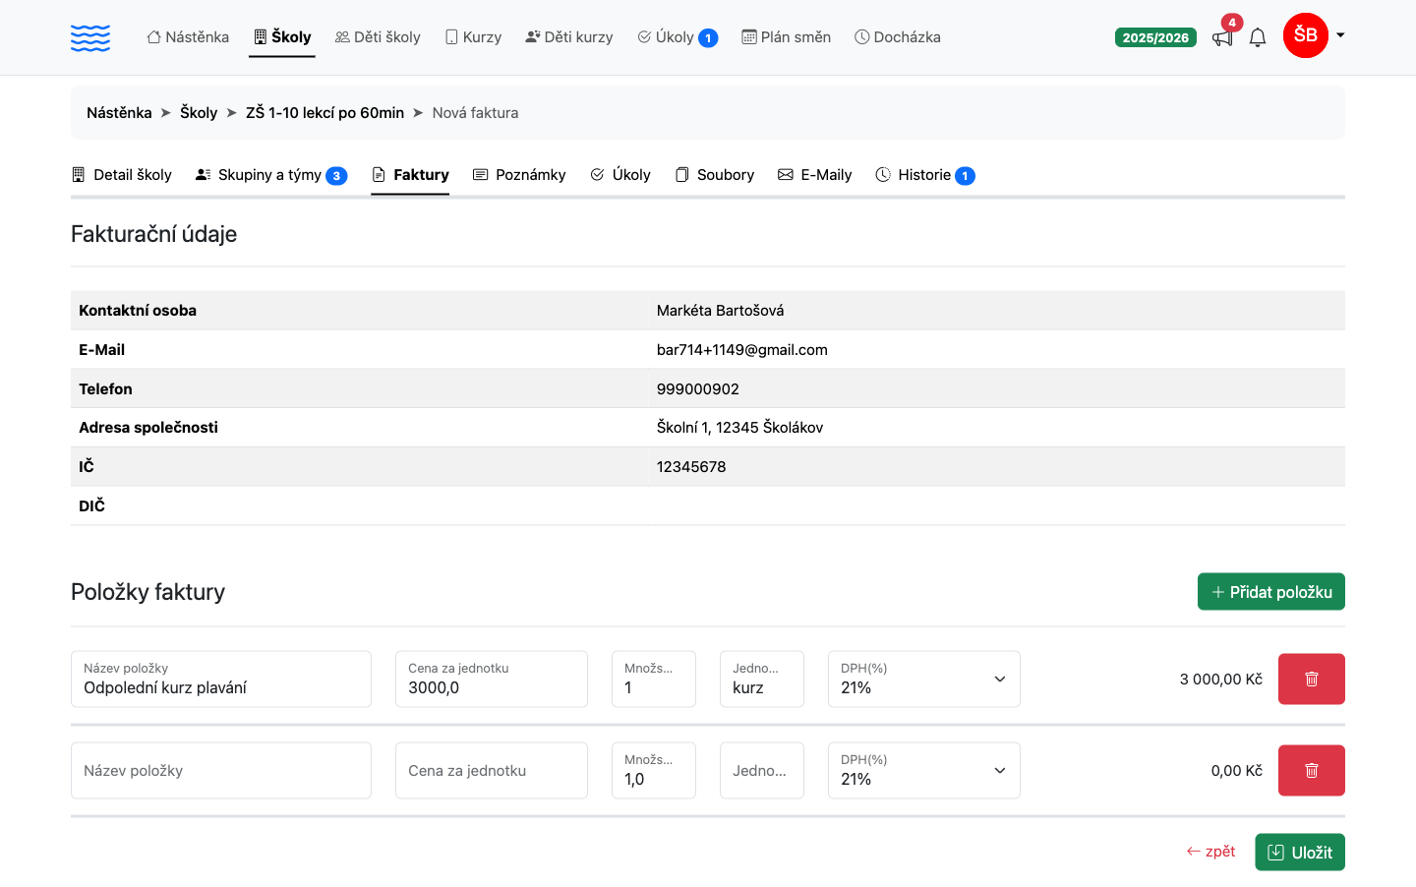Viewport: 1416px width, 887px height.
Task: Edit quantity field with value 1,0
Action: (x=654, y=770)
